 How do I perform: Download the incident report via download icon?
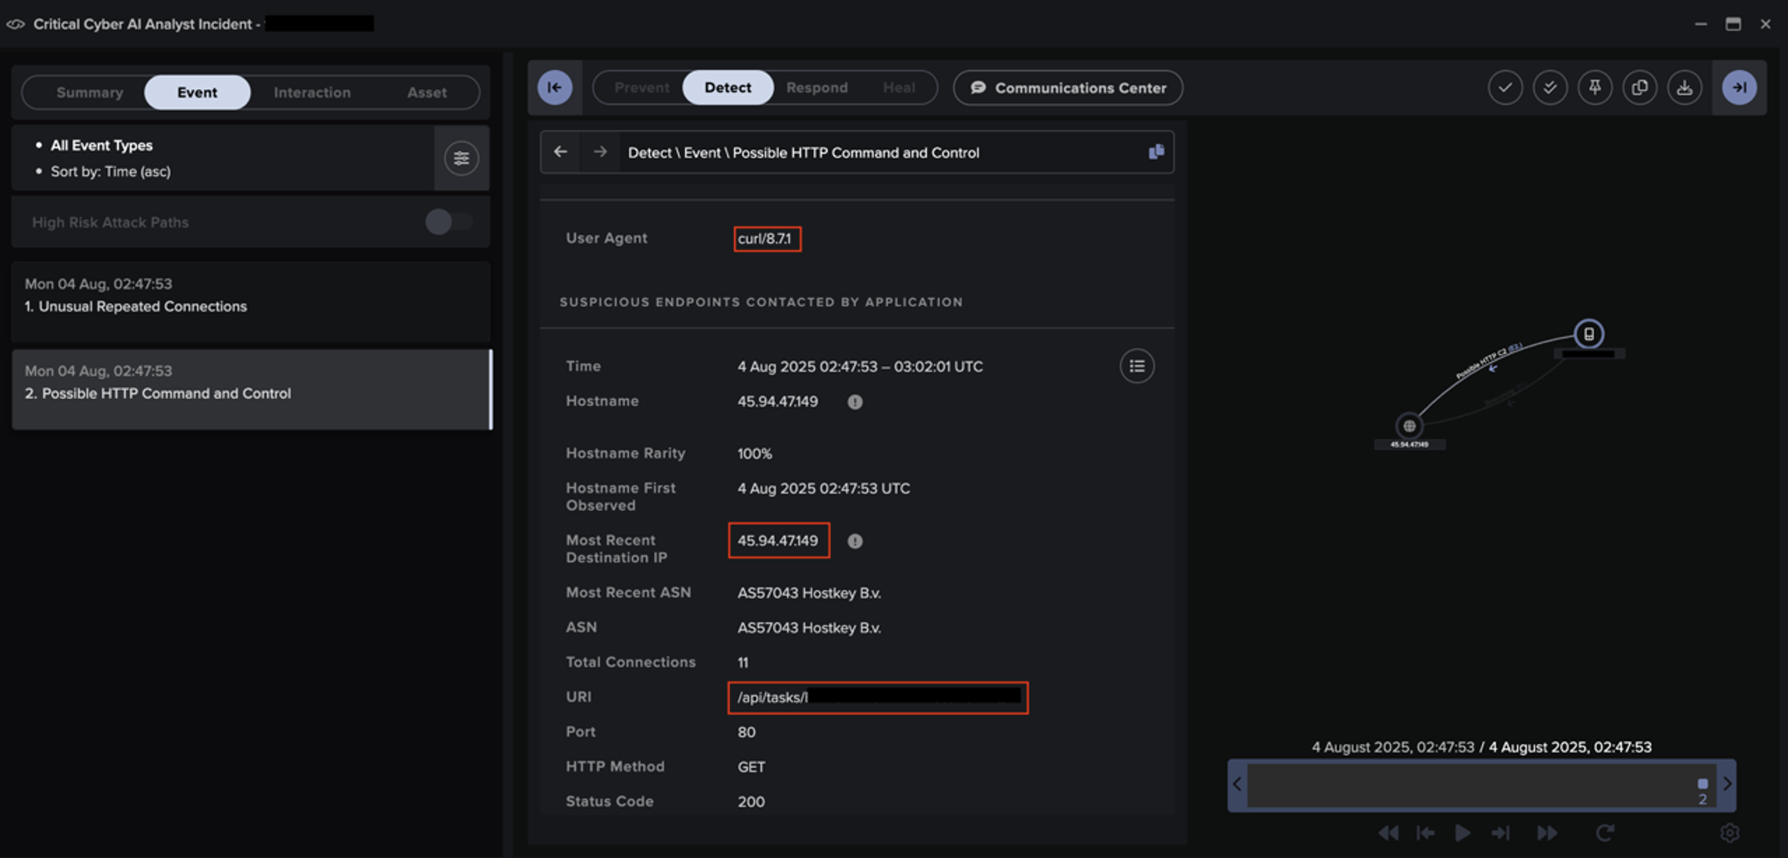1684,87
